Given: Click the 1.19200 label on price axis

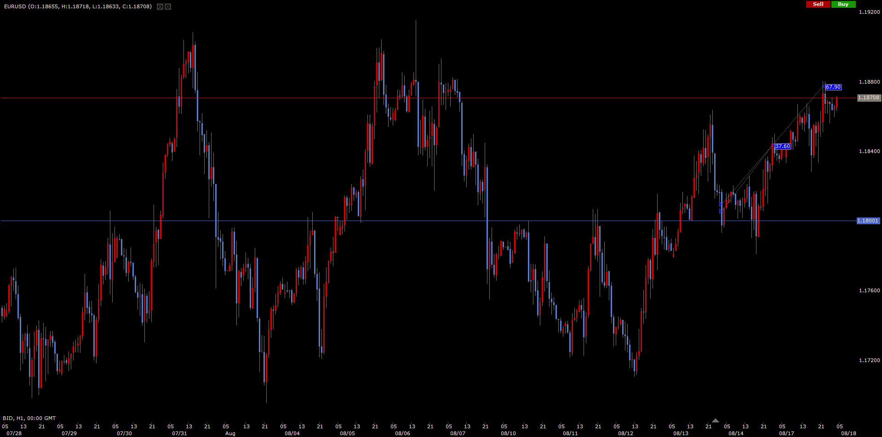Looking at the screenshot, I should tap(869, 12).
